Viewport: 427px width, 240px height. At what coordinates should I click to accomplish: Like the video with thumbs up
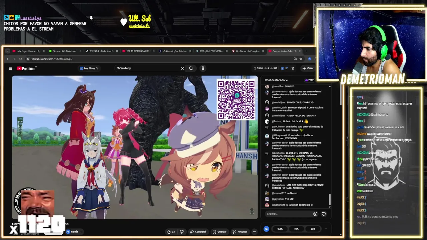click(x=171, y=232)
